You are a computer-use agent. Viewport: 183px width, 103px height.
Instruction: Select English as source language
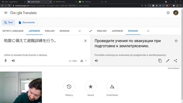[x=50, y=31]
